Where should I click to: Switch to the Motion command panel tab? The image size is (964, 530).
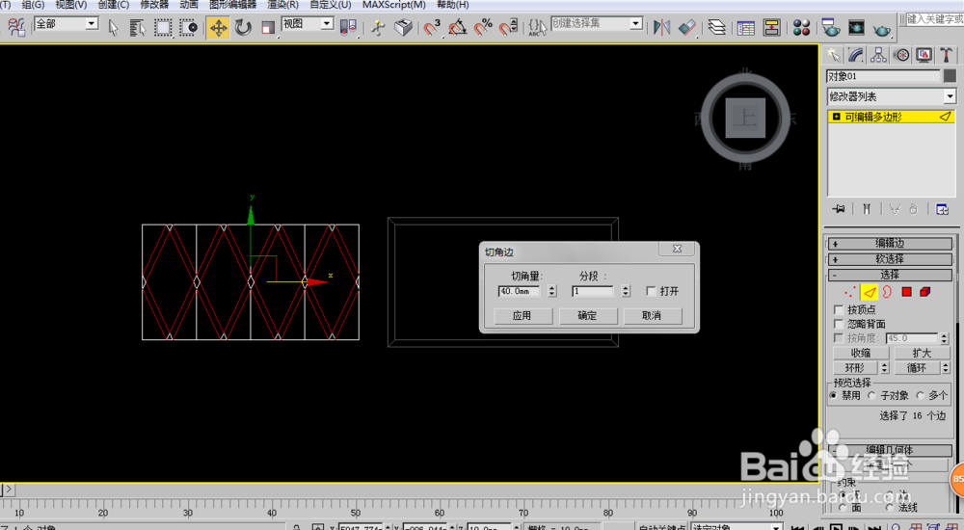[901, 55]
